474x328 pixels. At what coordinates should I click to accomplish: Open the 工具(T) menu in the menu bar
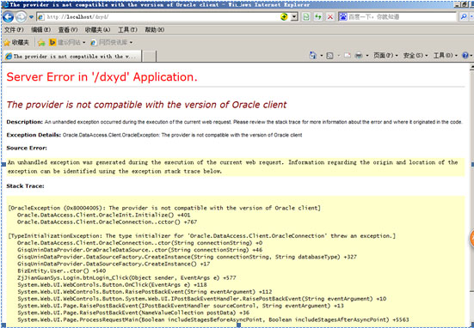pos(127,29)
